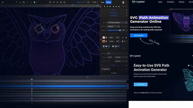Screen dimensions: 193x108
Task: Collapse the Filters section arrow
Action: 127,65
